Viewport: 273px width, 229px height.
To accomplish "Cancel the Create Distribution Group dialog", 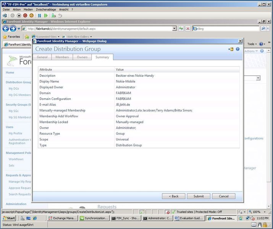I will coord(223,196).
